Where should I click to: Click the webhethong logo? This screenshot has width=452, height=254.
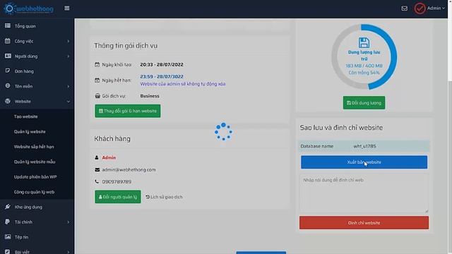28,8
